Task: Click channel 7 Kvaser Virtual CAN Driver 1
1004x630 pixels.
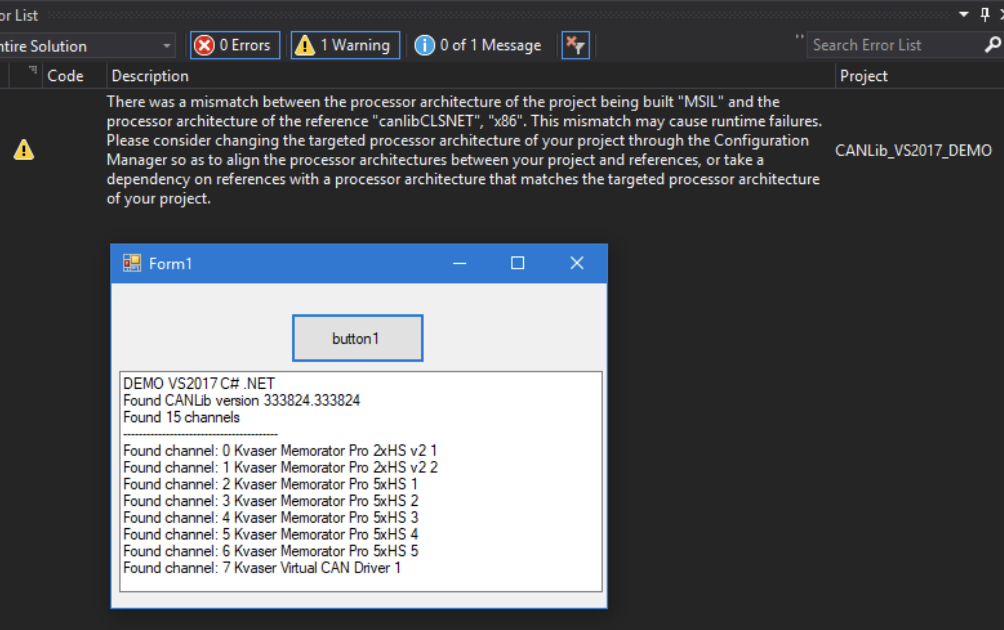Action: coord(262,568)
